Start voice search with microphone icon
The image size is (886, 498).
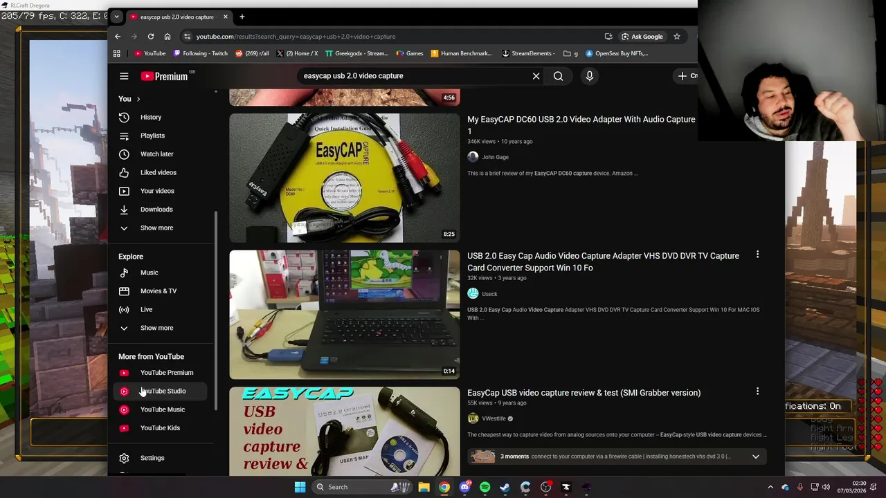pyautogui.click(x=590, y=76)
